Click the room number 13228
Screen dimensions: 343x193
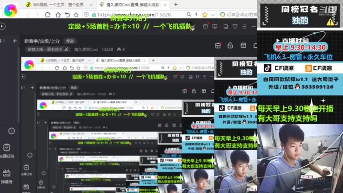pos(107,49)
